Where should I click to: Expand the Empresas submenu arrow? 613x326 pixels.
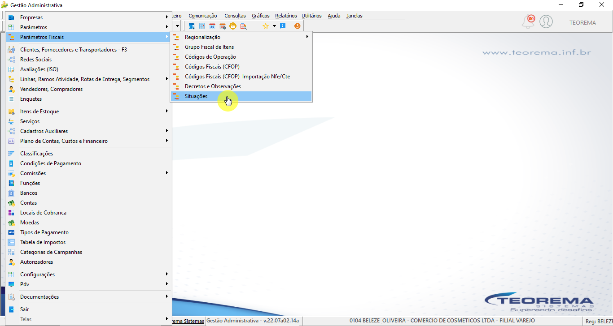coord(166,17)
